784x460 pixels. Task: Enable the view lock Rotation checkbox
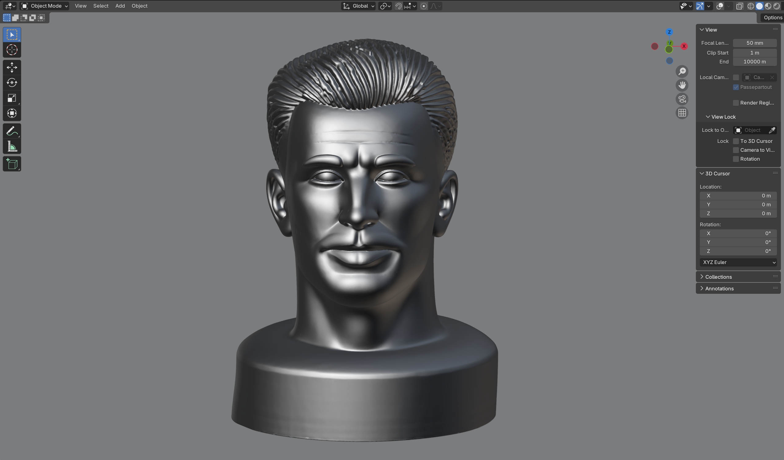click(736, 159)
